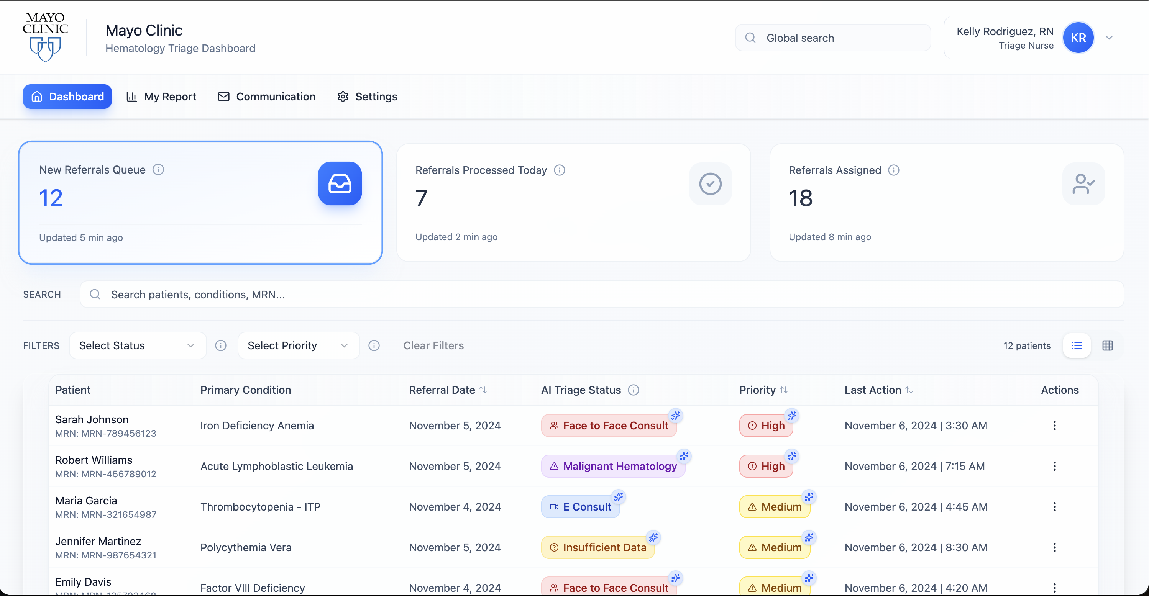Screen dimensions: 1149x596
Task: Click AI sparkle icon on Sarah Johnson's triage status
Action: [x=675, y=415]
